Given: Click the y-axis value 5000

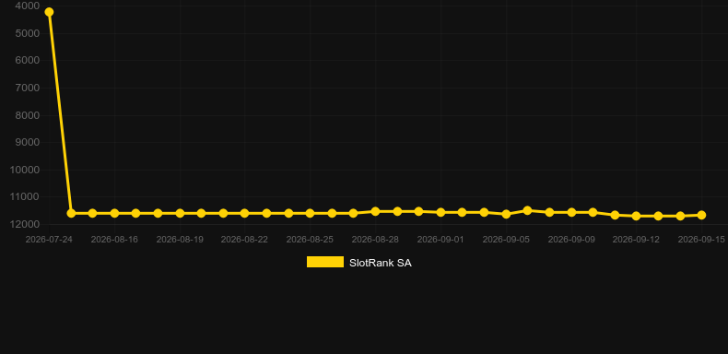Looking at the screenshot, I should pos(28,33).
